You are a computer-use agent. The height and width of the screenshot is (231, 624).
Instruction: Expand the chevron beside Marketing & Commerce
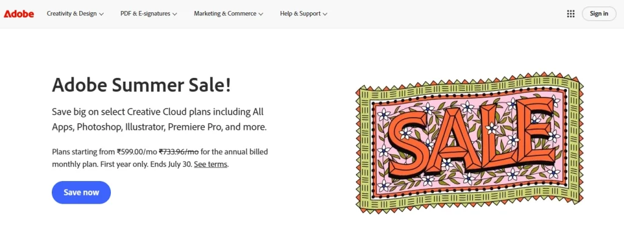point(261,14)
